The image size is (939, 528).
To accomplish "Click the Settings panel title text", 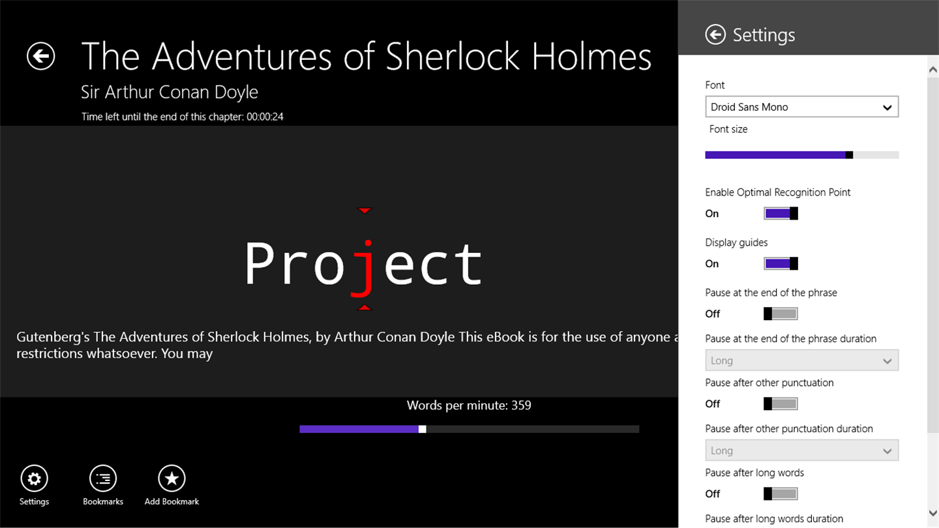I will tap(764, 35).
